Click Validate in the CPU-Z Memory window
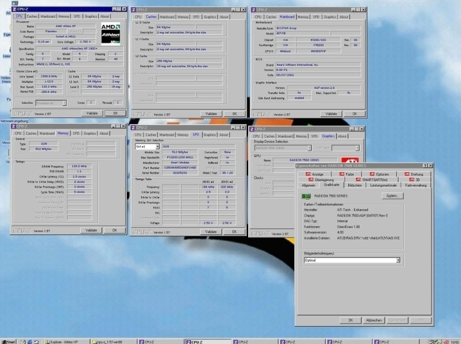461x344 pixels. pyautogui.click(x=91, y=231)
